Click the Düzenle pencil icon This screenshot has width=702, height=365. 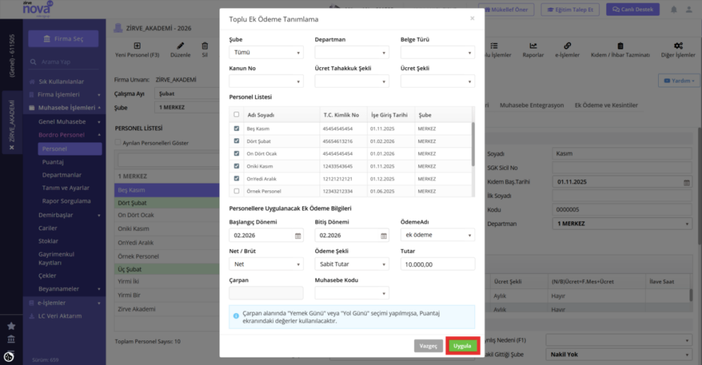(x=180, y=46)
